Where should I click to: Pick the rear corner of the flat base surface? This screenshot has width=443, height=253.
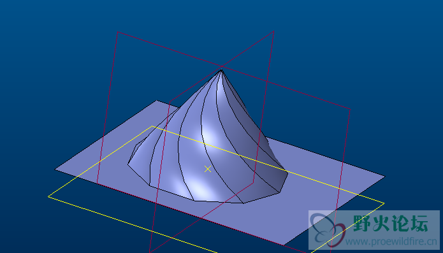pos(157,100)
